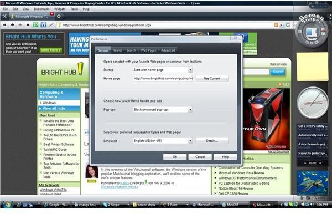Screen dimensions: 332x214
Task: Click the Google search engine icon
Action: coord(288,25)
